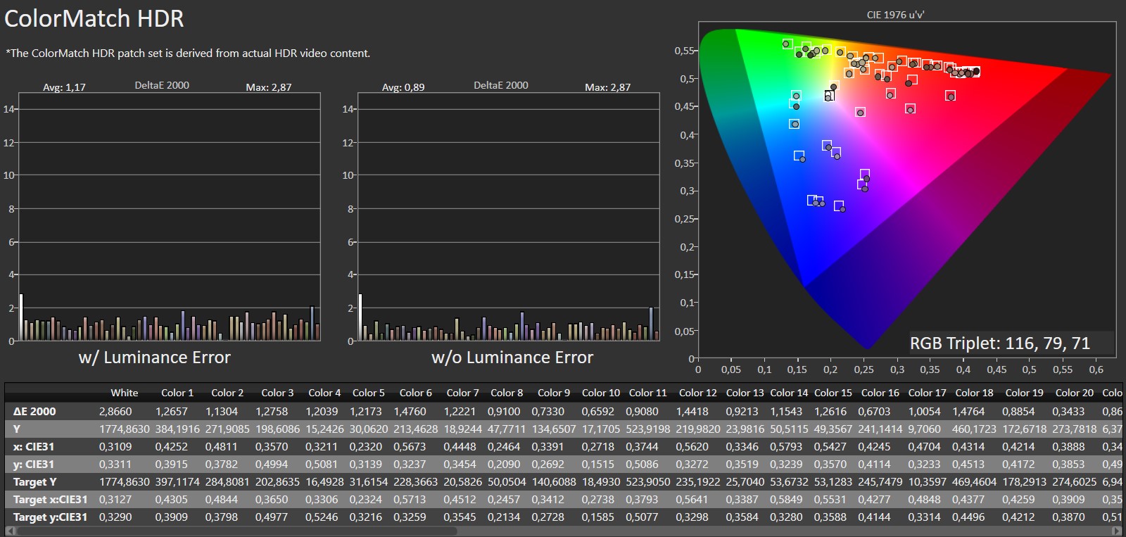1126x537 pixels.
Task: Select the Color 17 column header
Action: (x=927, y=393)
